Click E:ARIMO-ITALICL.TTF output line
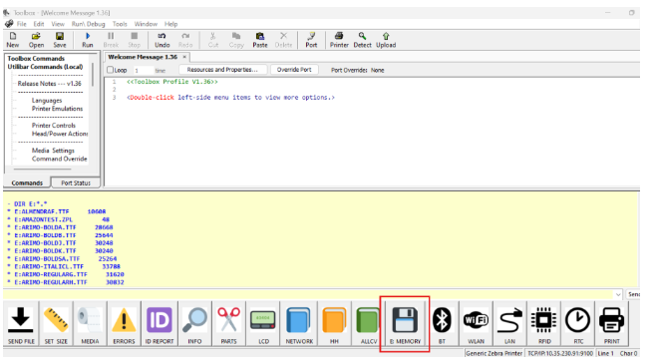This screenshot has height=361, width=653. tap(49, 266)
